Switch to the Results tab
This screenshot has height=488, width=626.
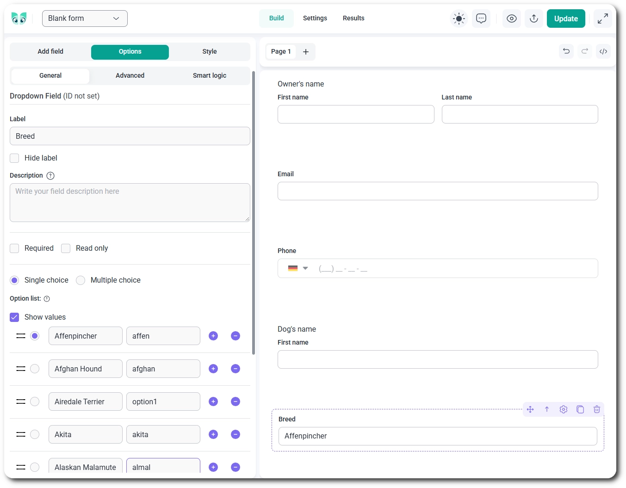coord(353,19)
